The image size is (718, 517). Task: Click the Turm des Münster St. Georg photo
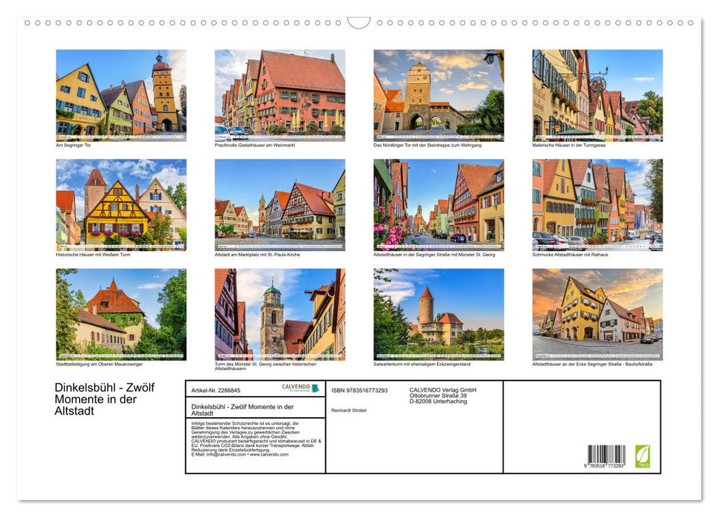pos(280,315)
